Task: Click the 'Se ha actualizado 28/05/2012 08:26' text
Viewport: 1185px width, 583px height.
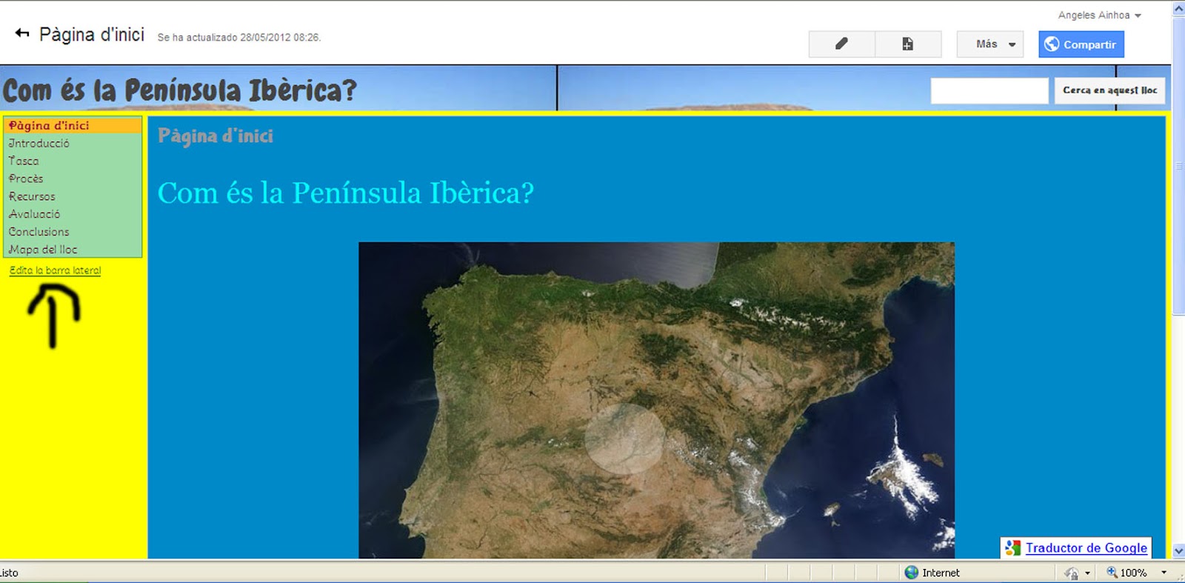Action: click(x=238, y=37)
